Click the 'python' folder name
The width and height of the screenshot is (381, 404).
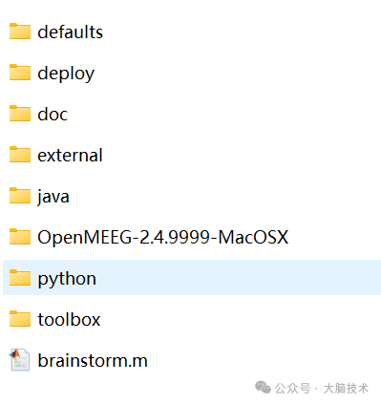(67, 280)
